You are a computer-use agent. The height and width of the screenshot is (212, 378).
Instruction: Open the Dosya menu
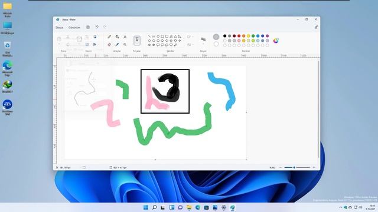pyautogui.click(x=59, y=28)
